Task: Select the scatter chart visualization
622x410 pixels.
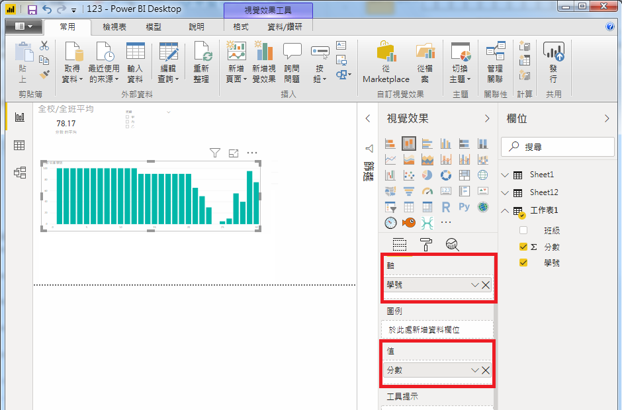Action: point(408,175)
